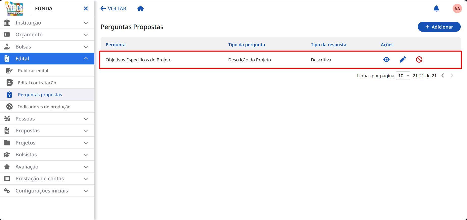Screen dimensions: 467x220
Task: Select Indicadores de produção item
Action: (x=47, y=107)
